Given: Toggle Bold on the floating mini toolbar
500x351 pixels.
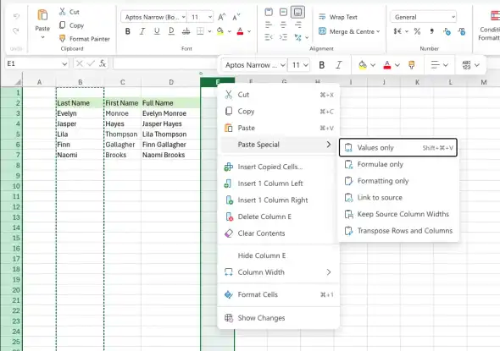Looking at the screenshot, I should [x=321, y=65].
